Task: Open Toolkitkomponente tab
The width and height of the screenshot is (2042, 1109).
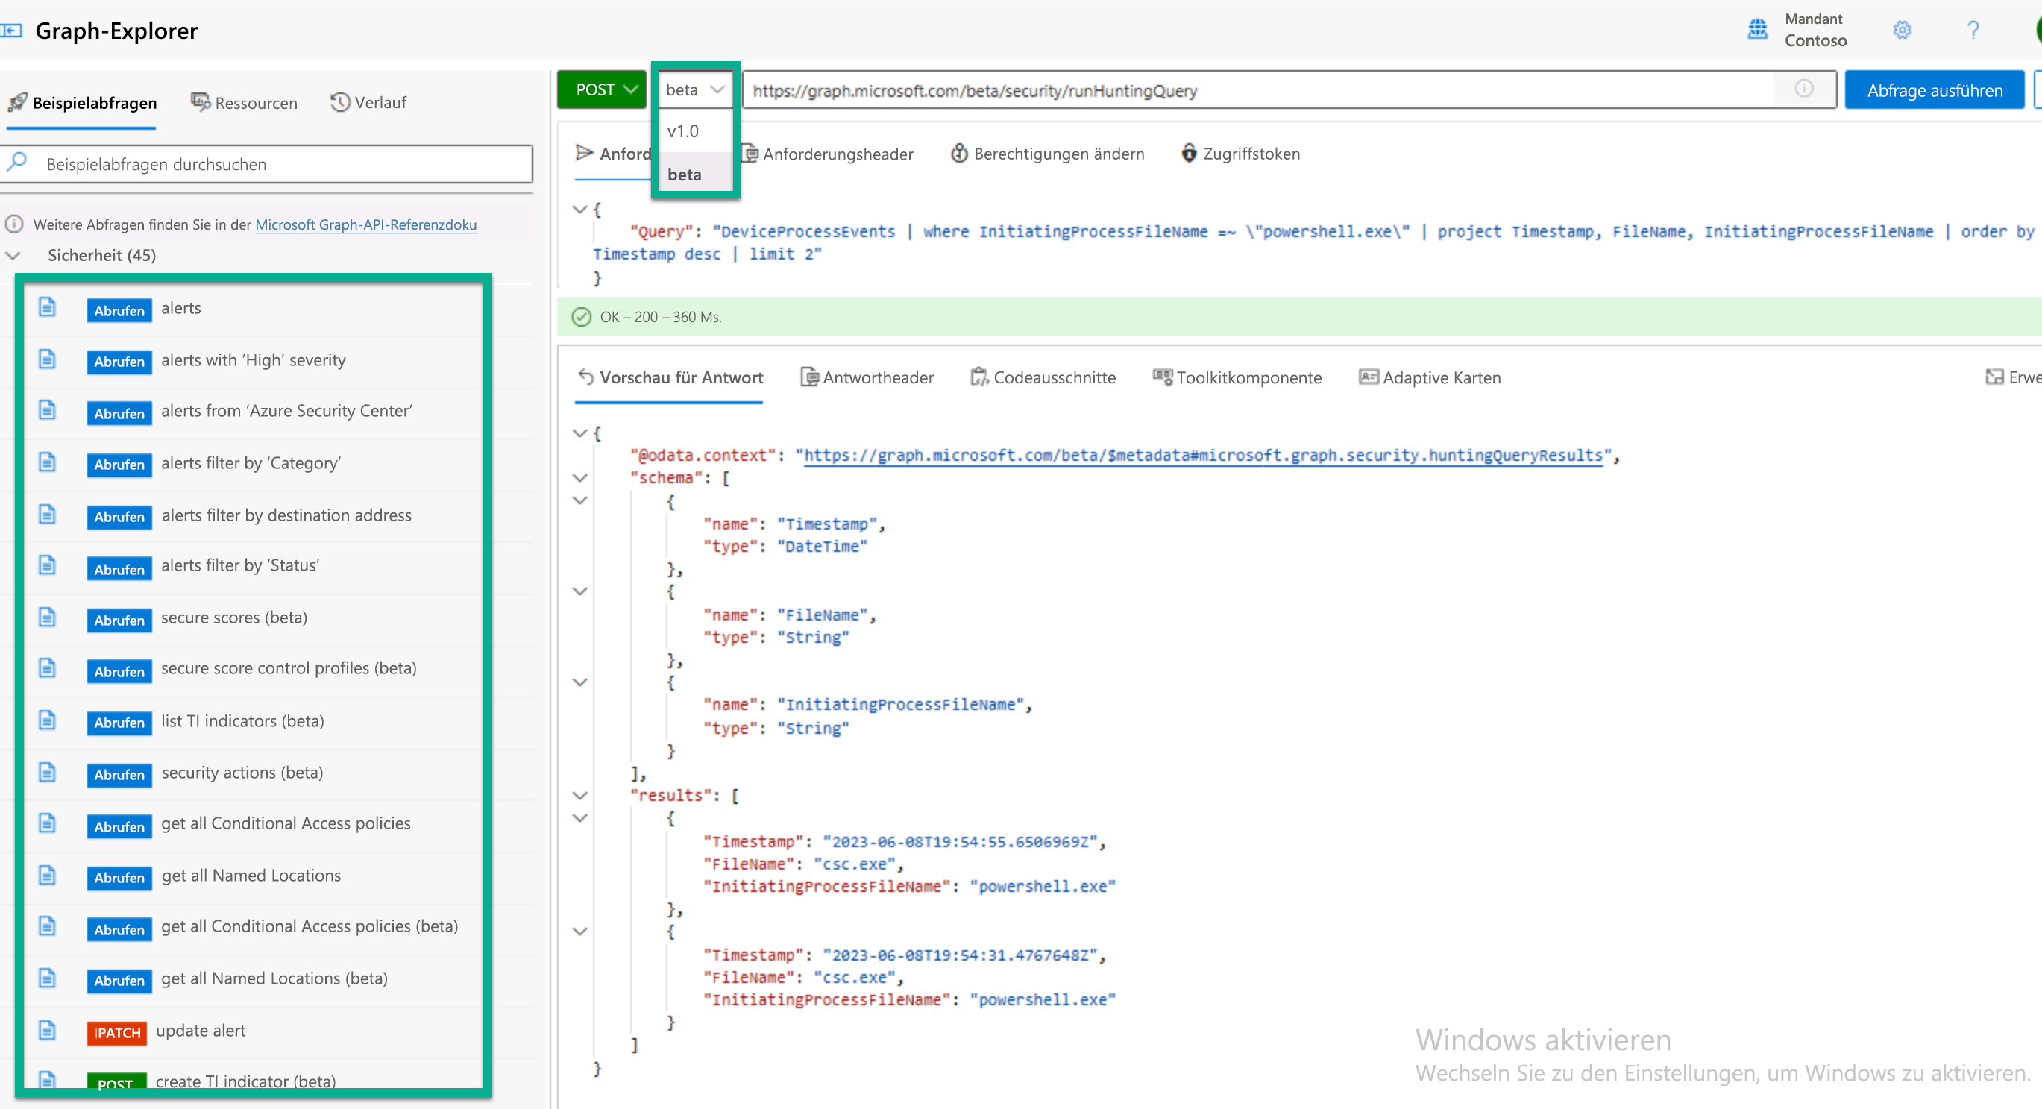Action: [x=1237, y=377]
